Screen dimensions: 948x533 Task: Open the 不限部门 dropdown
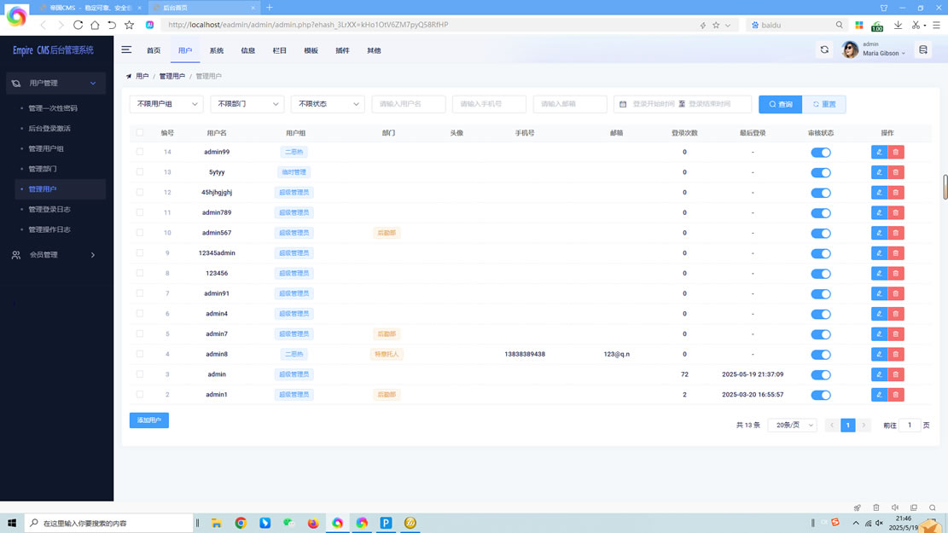[247, 104]
